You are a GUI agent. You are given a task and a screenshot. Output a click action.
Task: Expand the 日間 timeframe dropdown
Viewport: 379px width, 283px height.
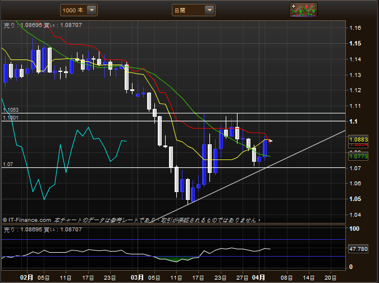coord(193,10)
